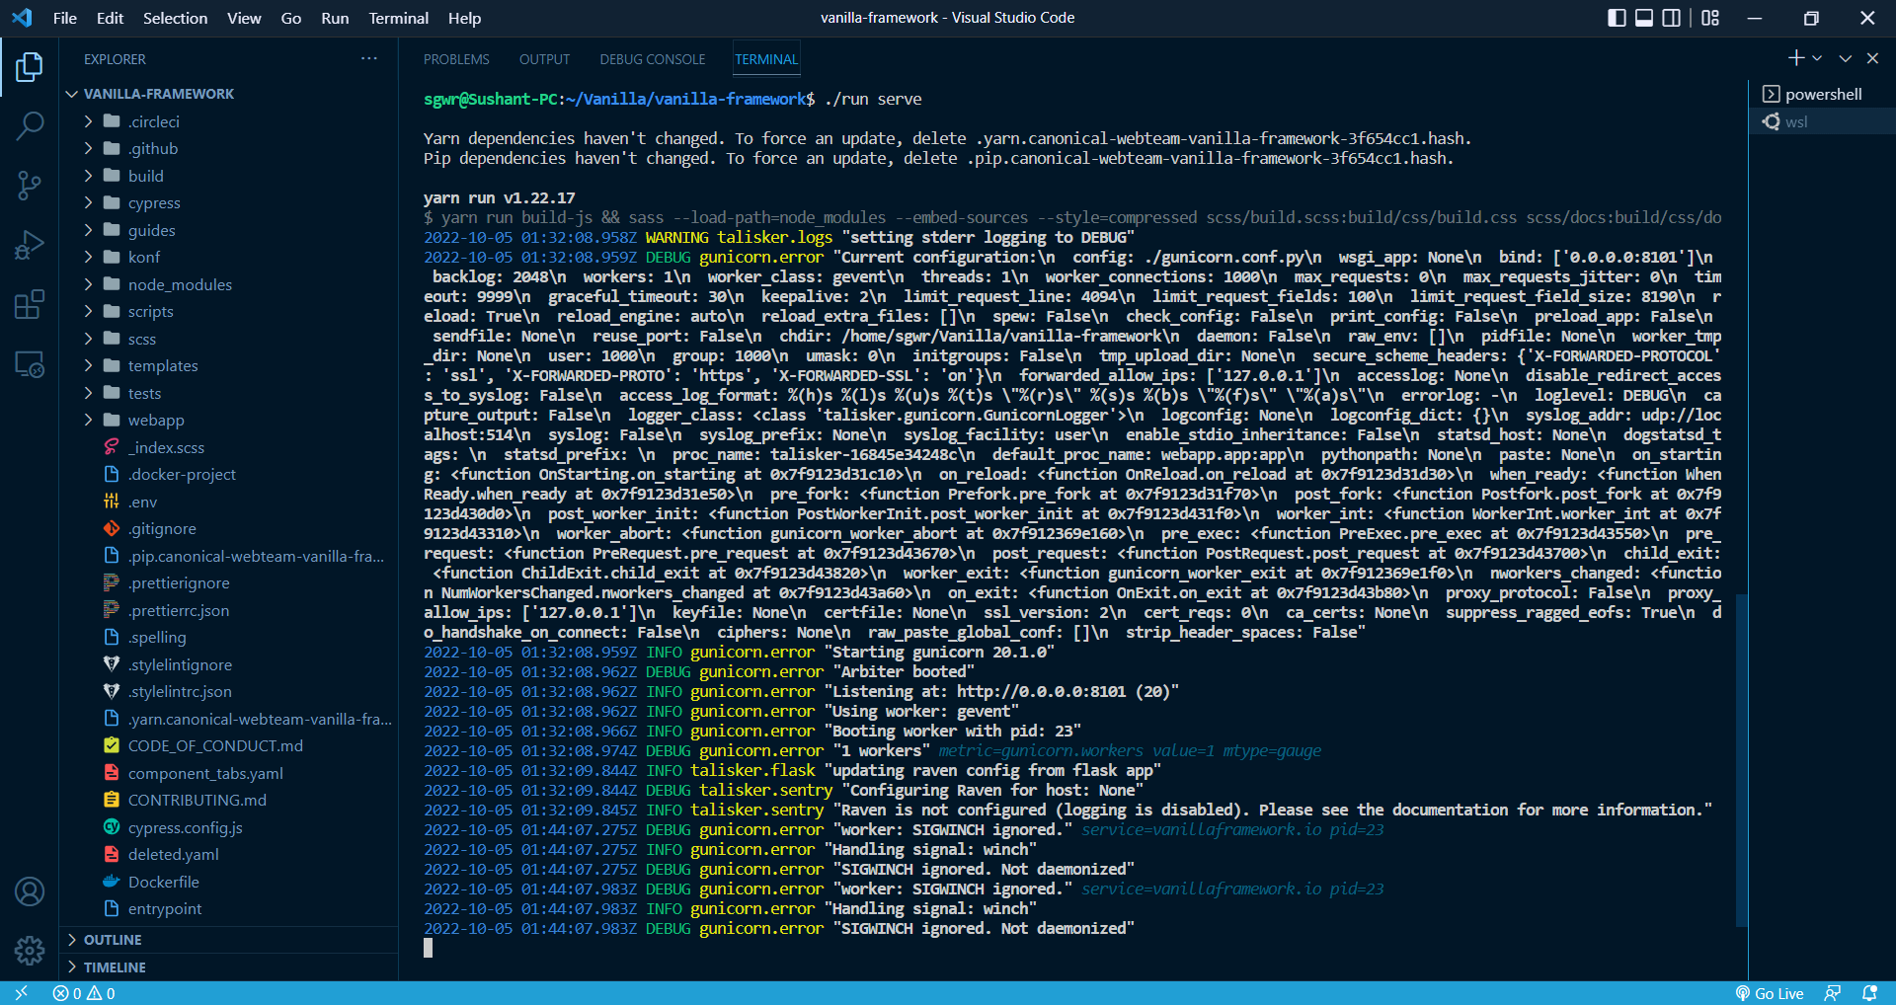
Task: Expand the build folder
Action: click(x=229, y=176)
